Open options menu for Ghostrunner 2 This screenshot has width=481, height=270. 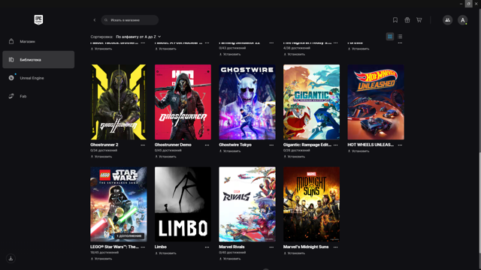click(143, 145)
